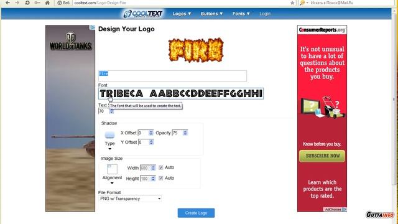Adjust Width with its spinner
This screenshot has width=398, height=224.
click(x=153, y=168)
